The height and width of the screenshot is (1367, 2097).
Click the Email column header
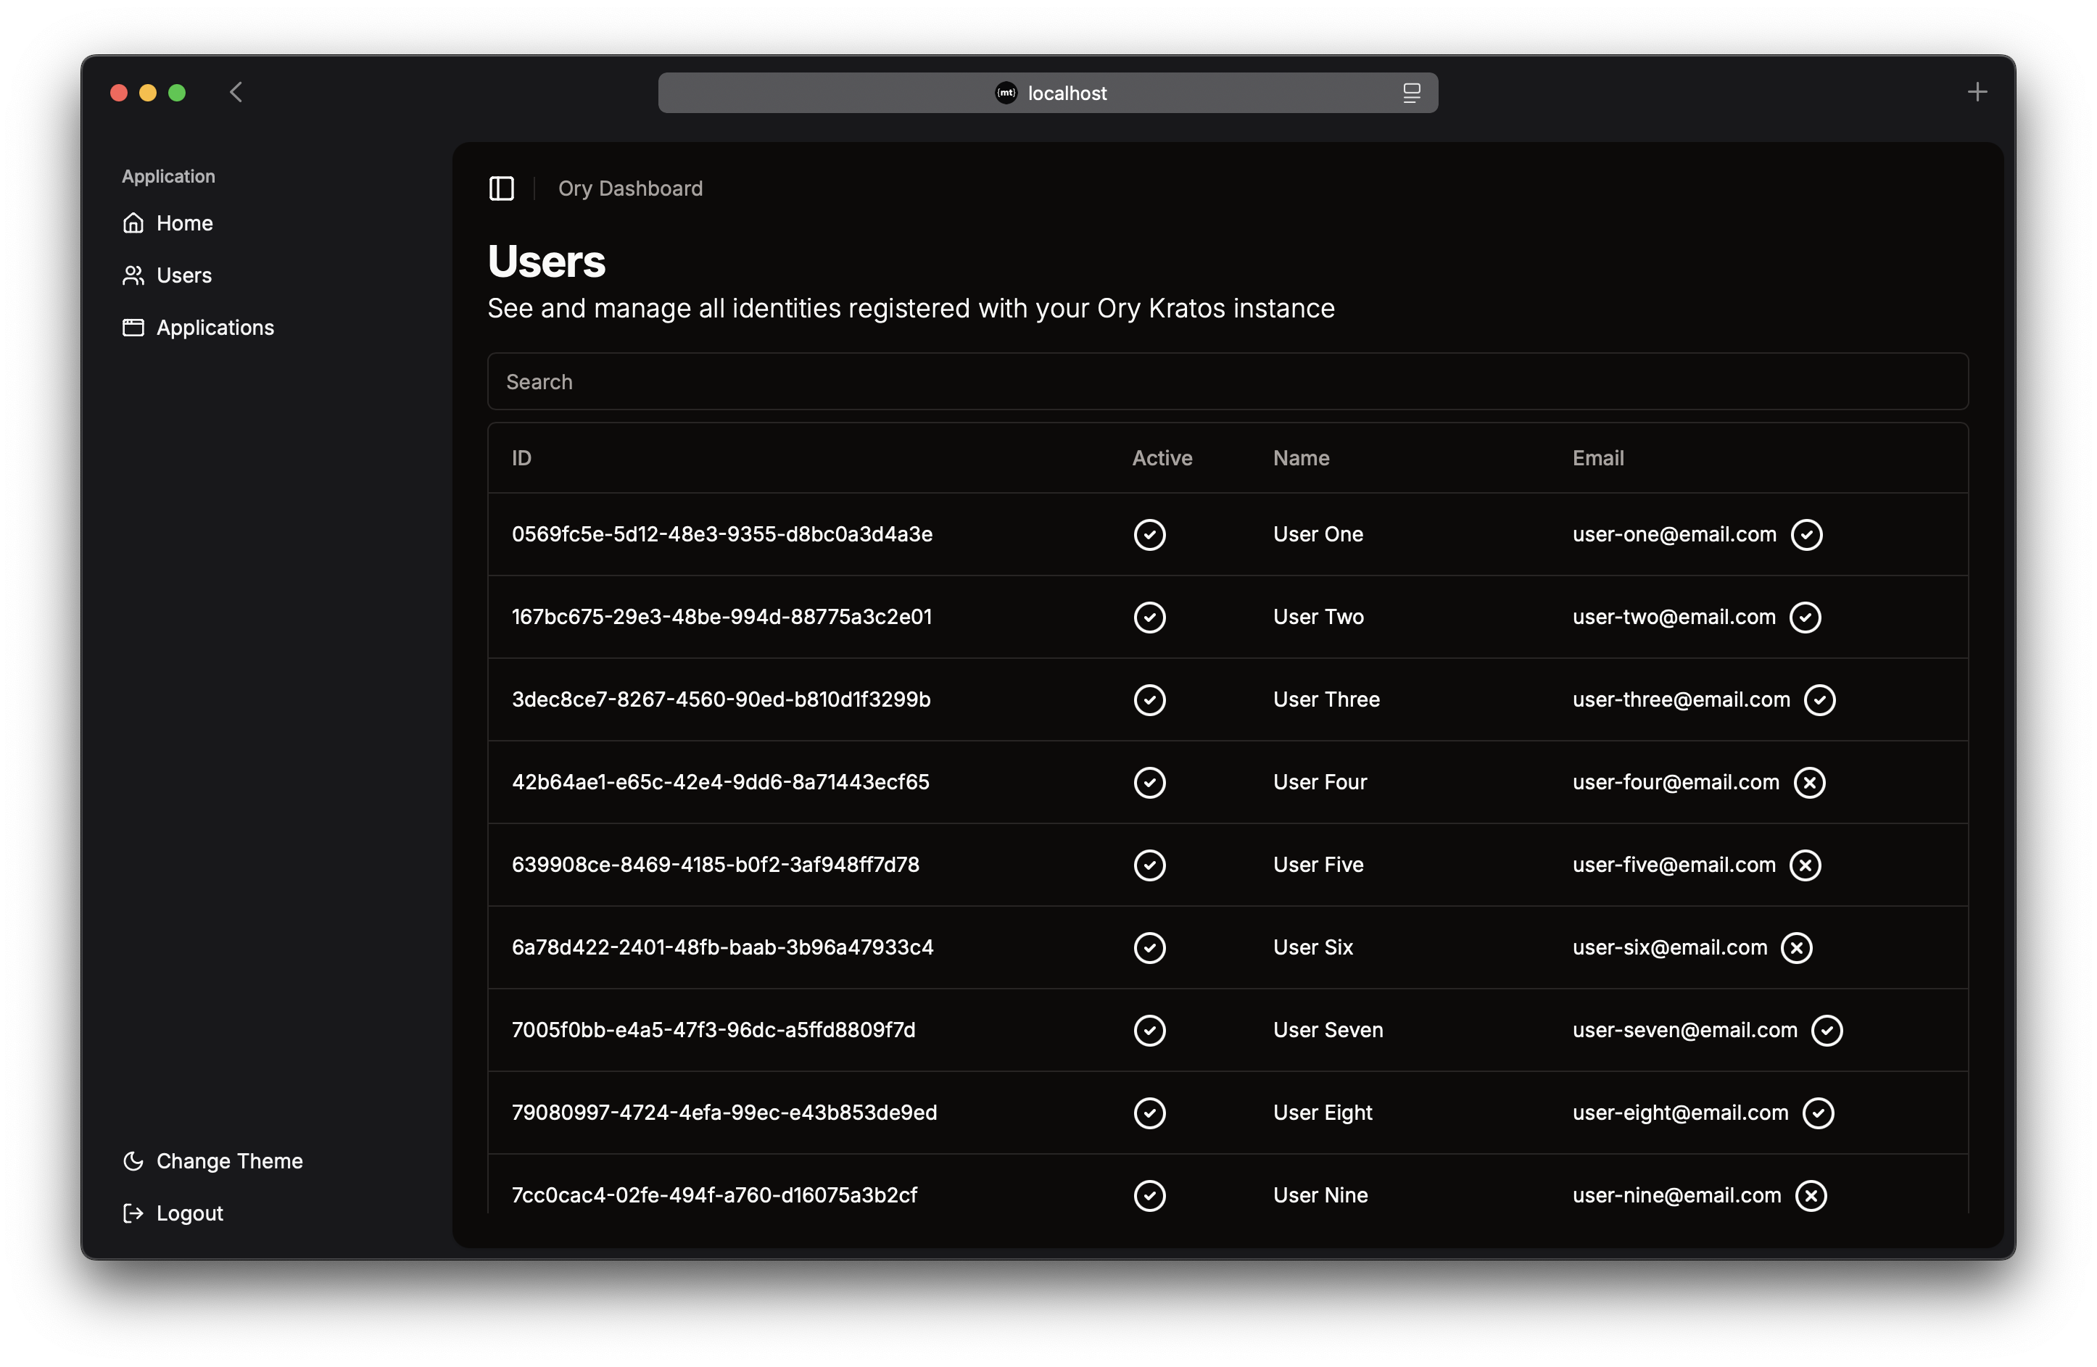click(1598, 458)
